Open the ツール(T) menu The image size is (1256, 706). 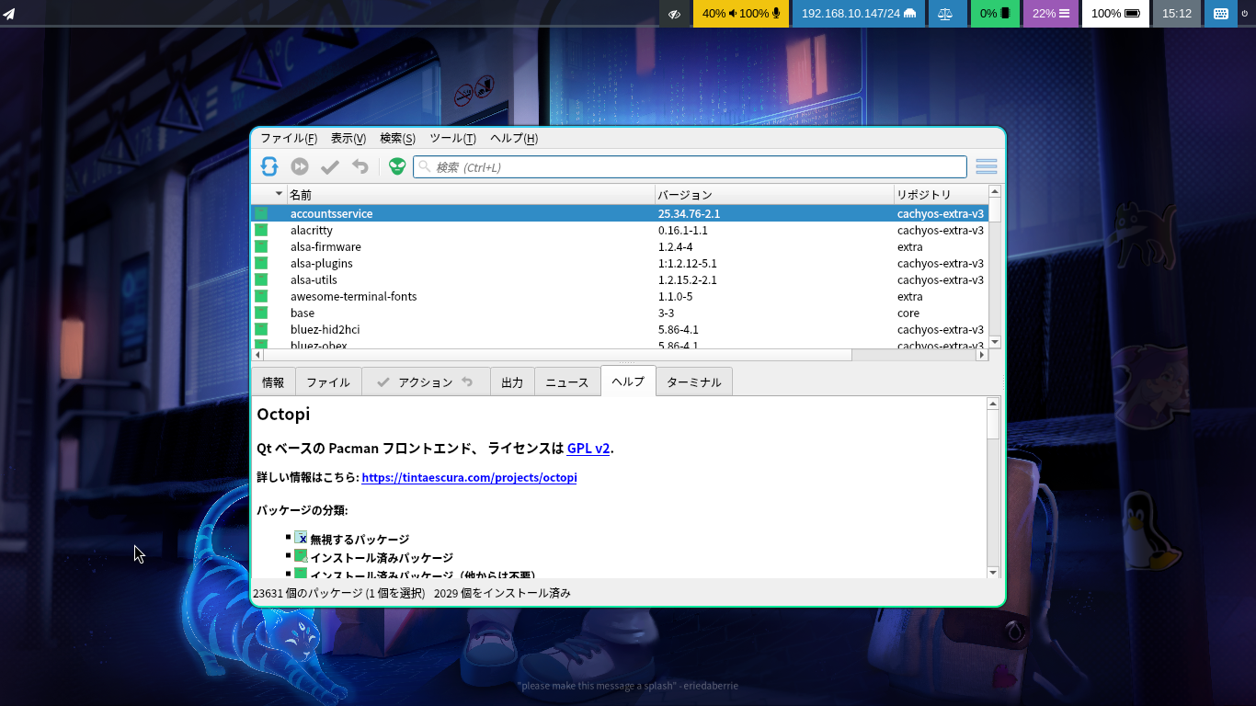click(452, 139)
